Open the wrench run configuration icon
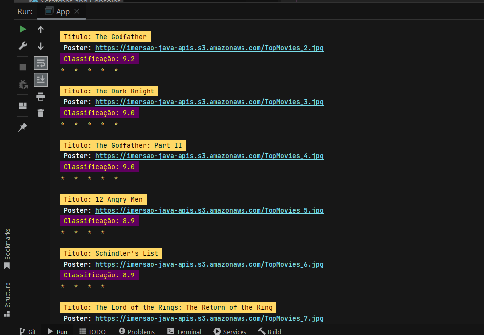The height and width of the screenshot is (335, 484). tap(23, 46)
